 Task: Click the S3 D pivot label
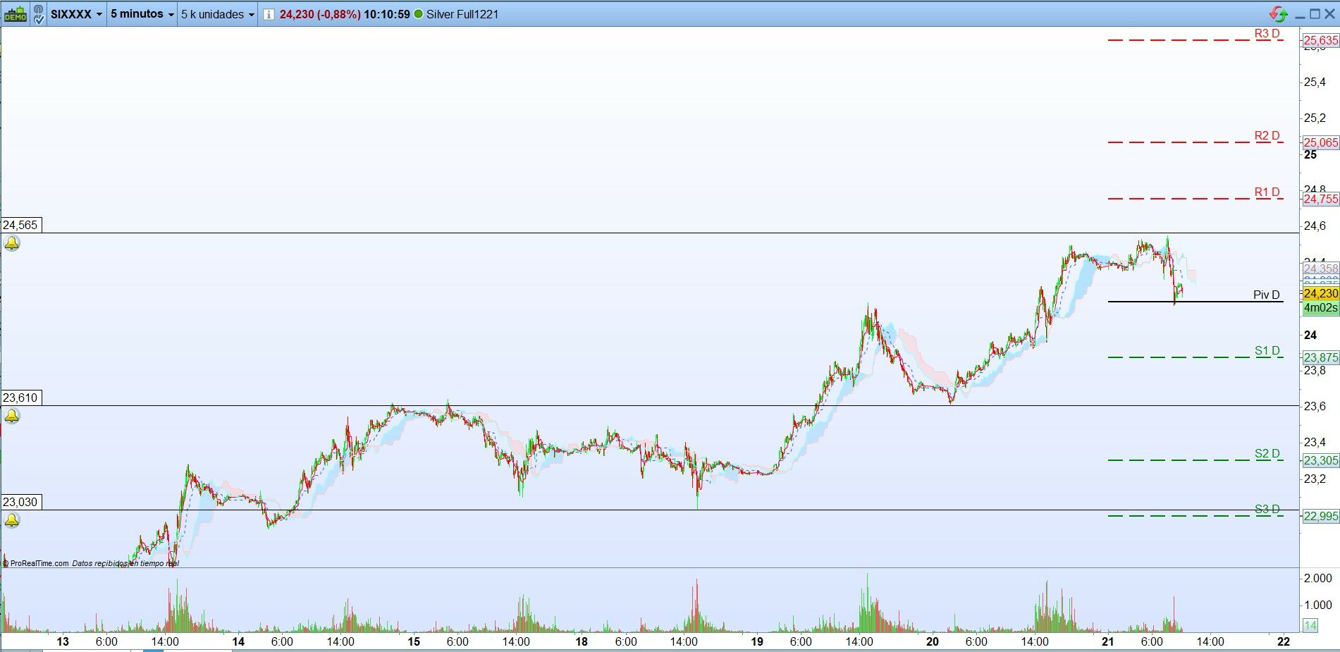coord(1267,509)
